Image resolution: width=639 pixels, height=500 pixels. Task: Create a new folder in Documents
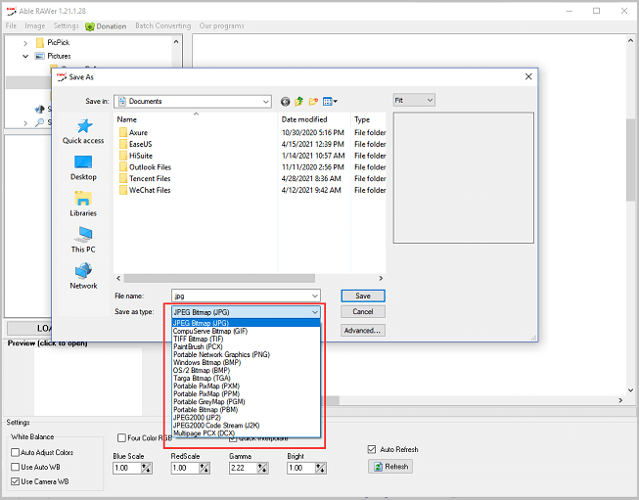click(x=314, y=101)
